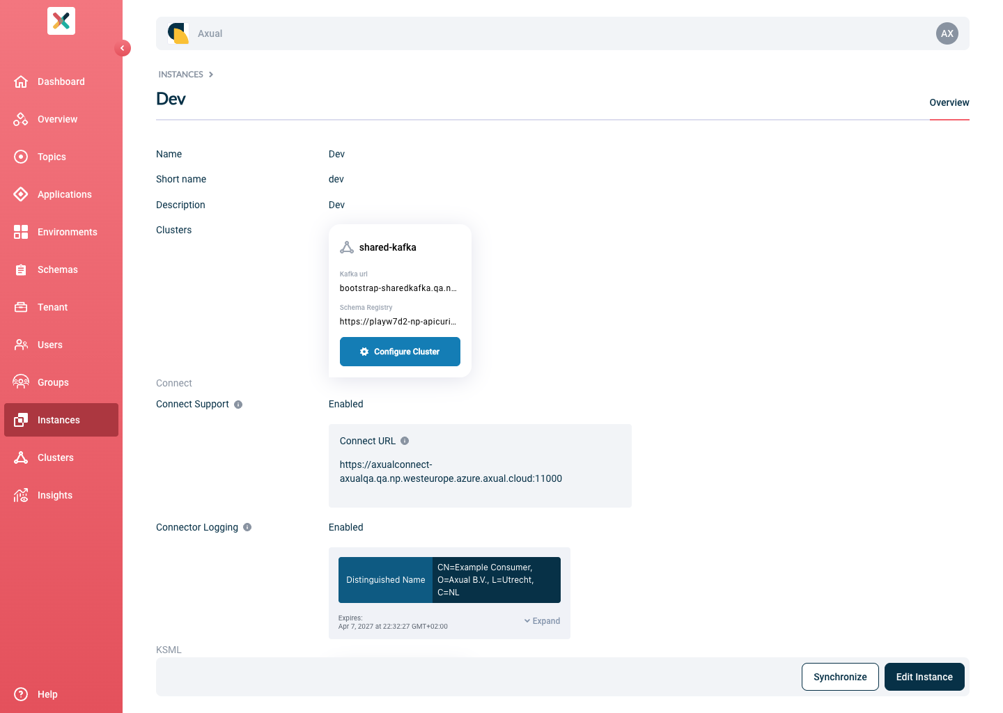Click the Environments grid icon
1003x713 pixels.
point(21,232)
